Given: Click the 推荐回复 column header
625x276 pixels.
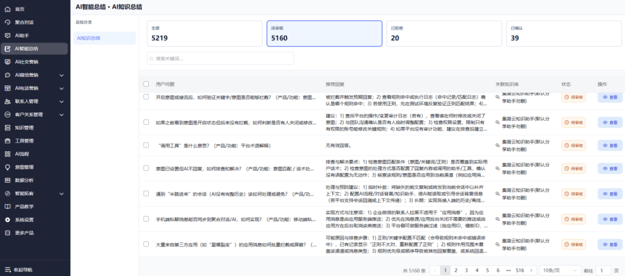Looking at the screenshot, I should point(335,84).
